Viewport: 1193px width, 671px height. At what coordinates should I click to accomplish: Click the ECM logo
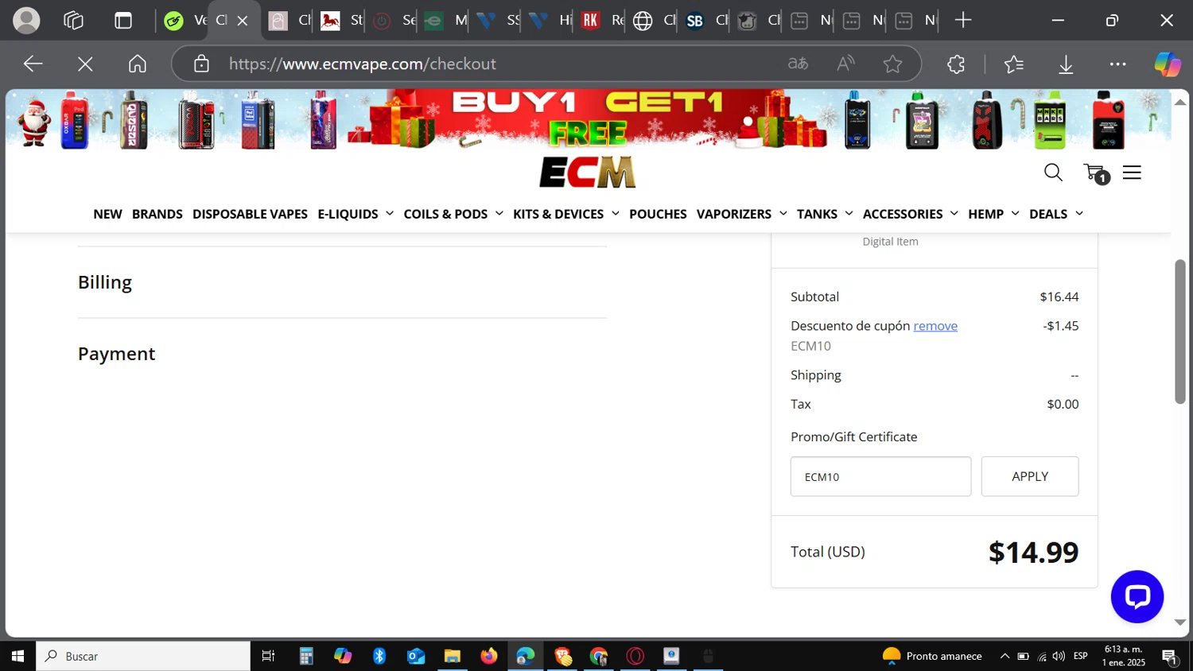pos(587,172)
